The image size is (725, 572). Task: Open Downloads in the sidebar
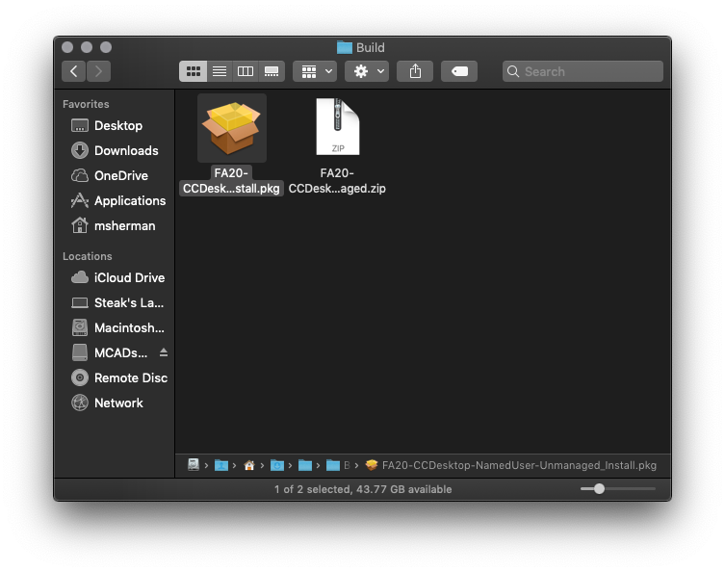tap(115, 151)
